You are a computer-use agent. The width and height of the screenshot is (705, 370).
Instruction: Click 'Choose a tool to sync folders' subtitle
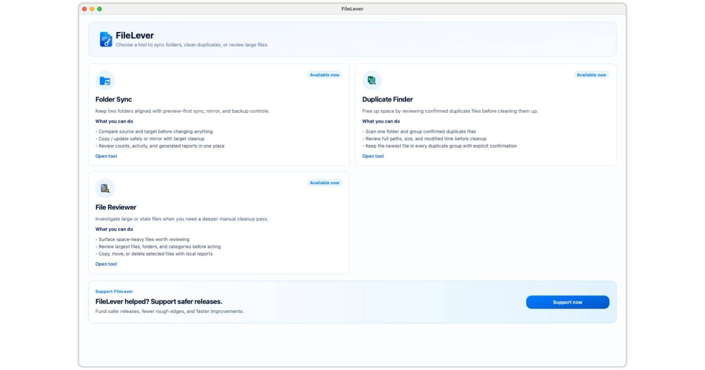click(192, 45)
